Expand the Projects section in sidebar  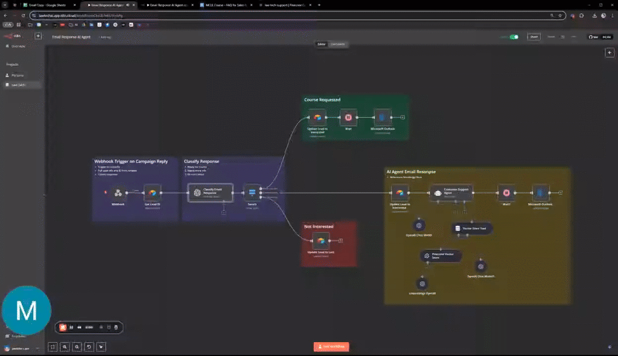point(12,63)
